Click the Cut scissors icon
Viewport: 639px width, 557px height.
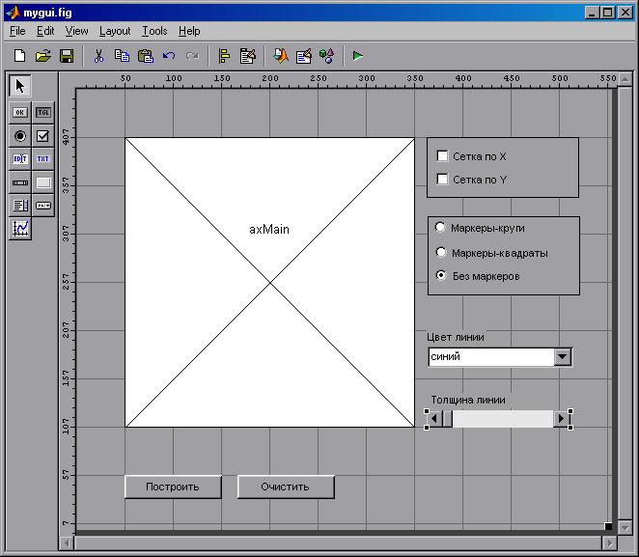tap(98, 56)
